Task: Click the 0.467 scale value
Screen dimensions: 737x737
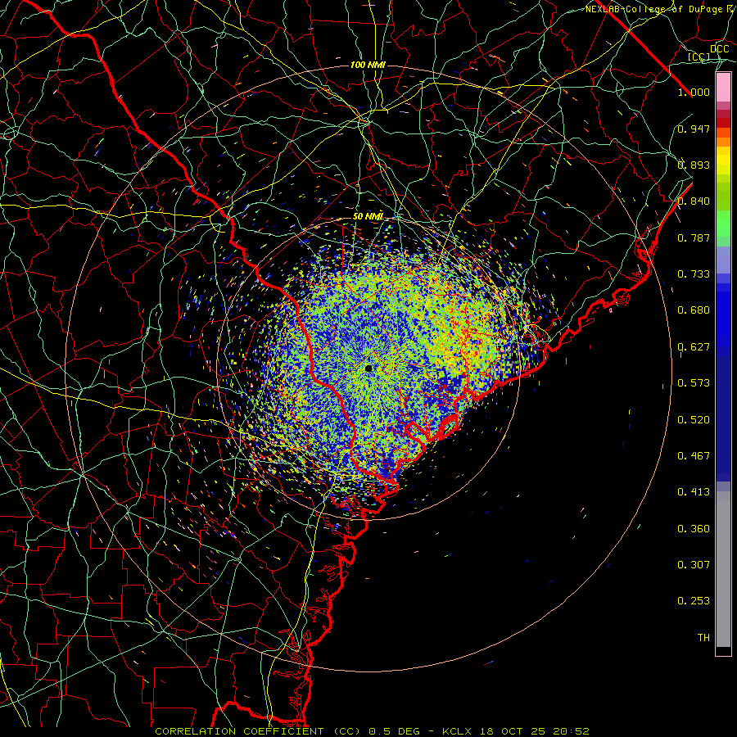Action: click(694, 456)
